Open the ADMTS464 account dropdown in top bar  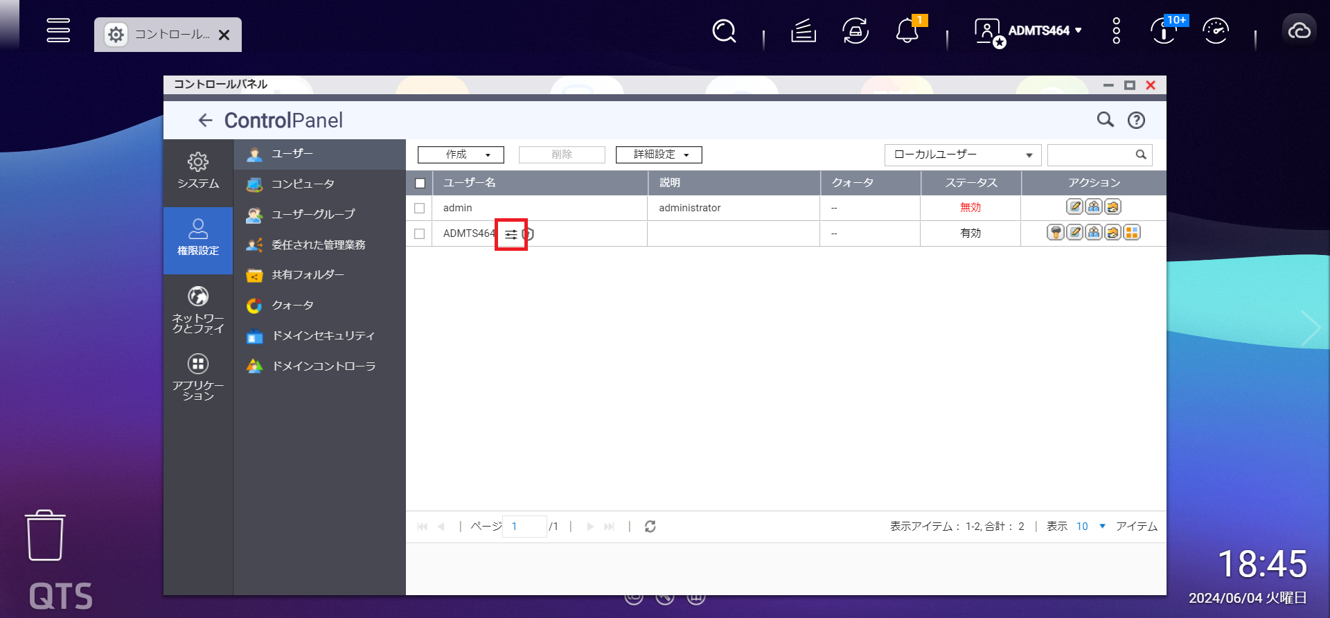[x=1045, y=30]
